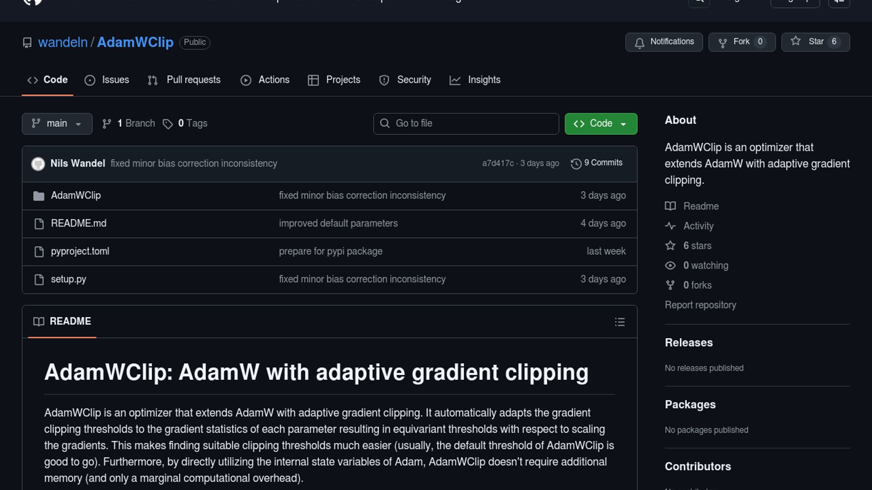Open the AdamWClip folder
Image resolution: width=872 pixels, height=490 pixels.
click(76, 196)
